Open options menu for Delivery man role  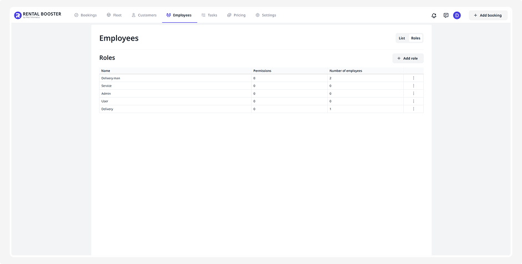pos(413,78)
